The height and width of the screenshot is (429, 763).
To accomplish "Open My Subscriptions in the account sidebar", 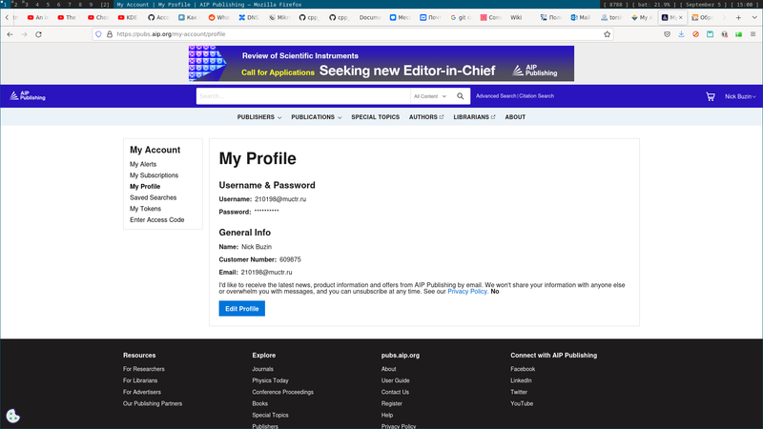I will tap(154, 175).
